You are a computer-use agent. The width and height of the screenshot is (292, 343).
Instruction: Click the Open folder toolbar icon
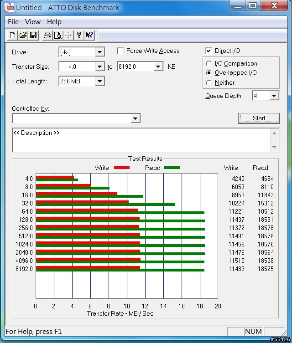(23, 35)
